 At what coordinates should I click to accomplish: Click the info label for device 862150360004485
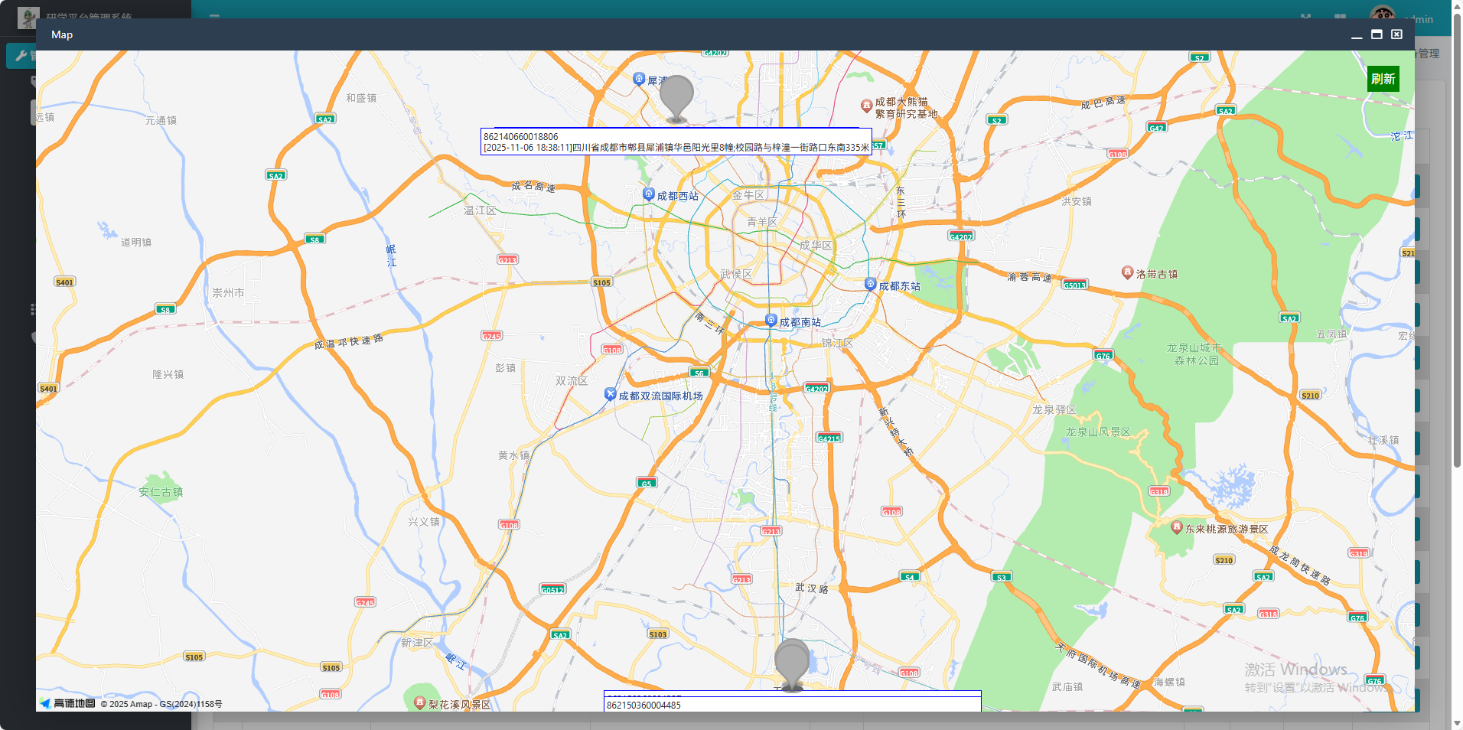pyautogui.click(x=792, y=702)
